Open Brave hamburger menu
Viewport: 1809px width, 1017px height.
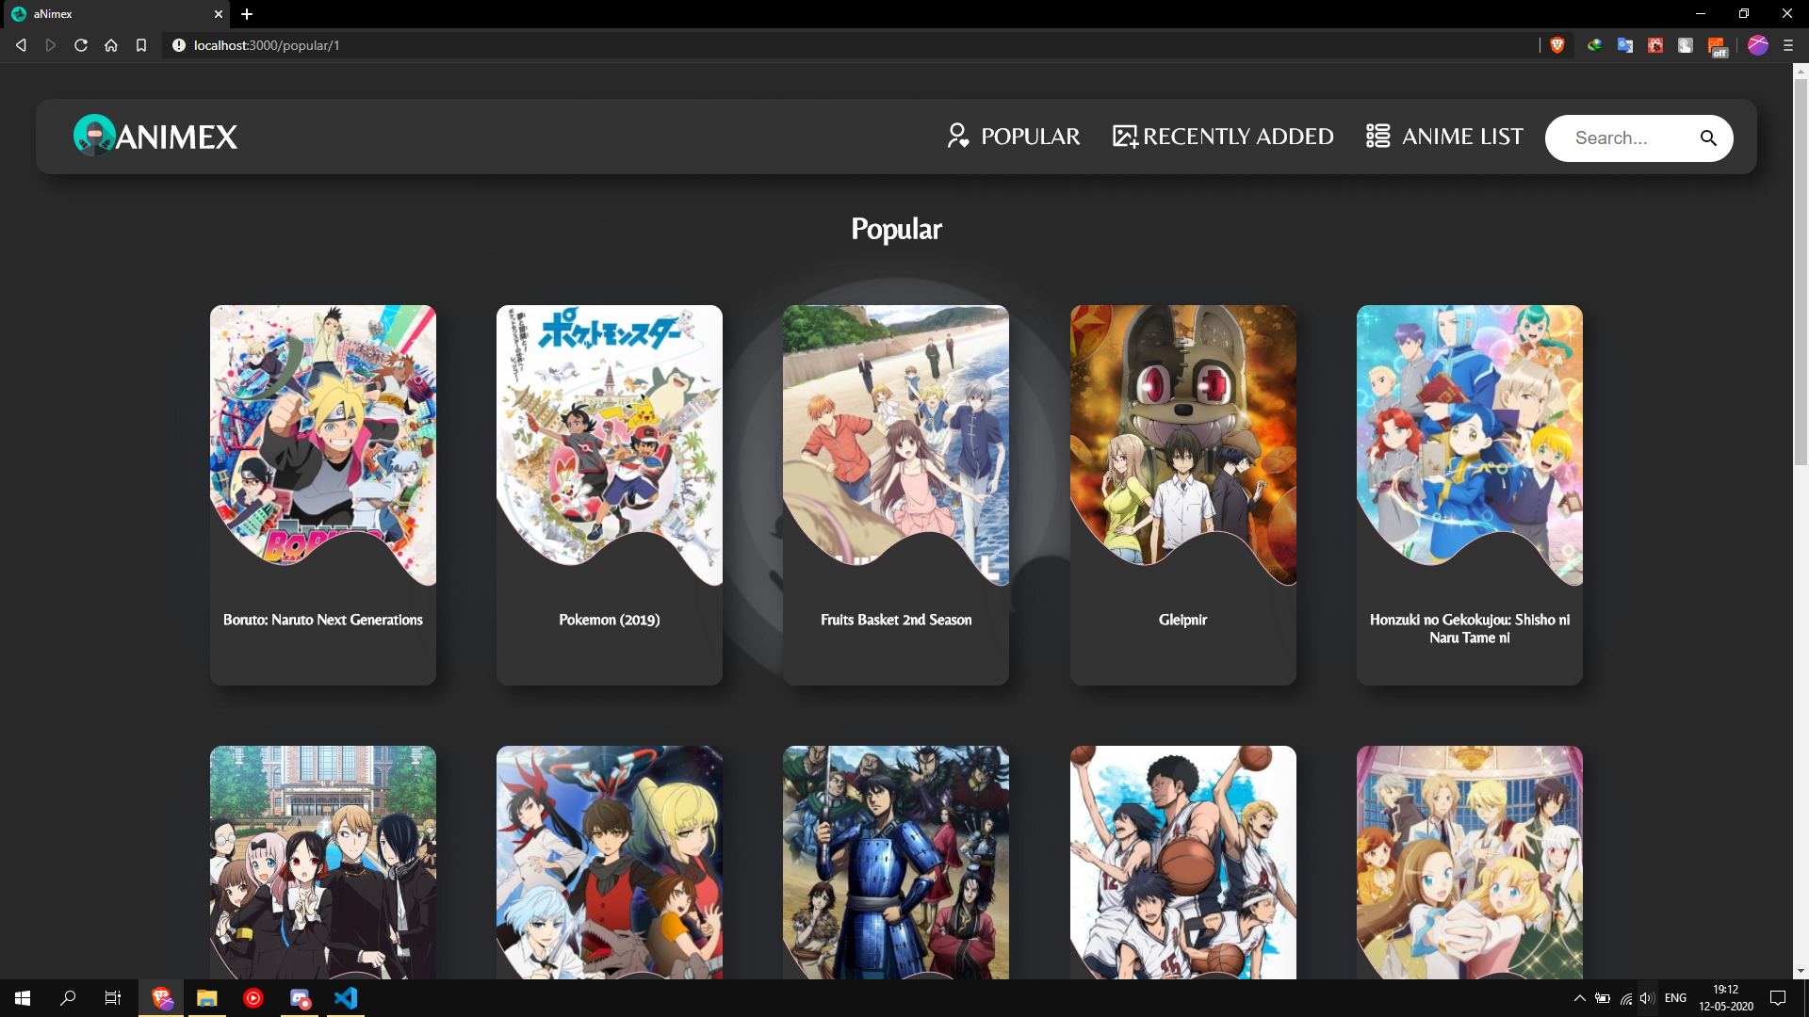(1787, 45)
